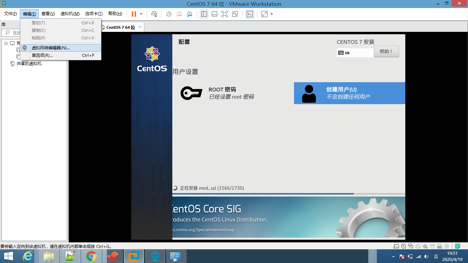This screenshot has height=263, width=468.
Task: Click the orange pause virtual machine icon
Action: pos(134,14)
